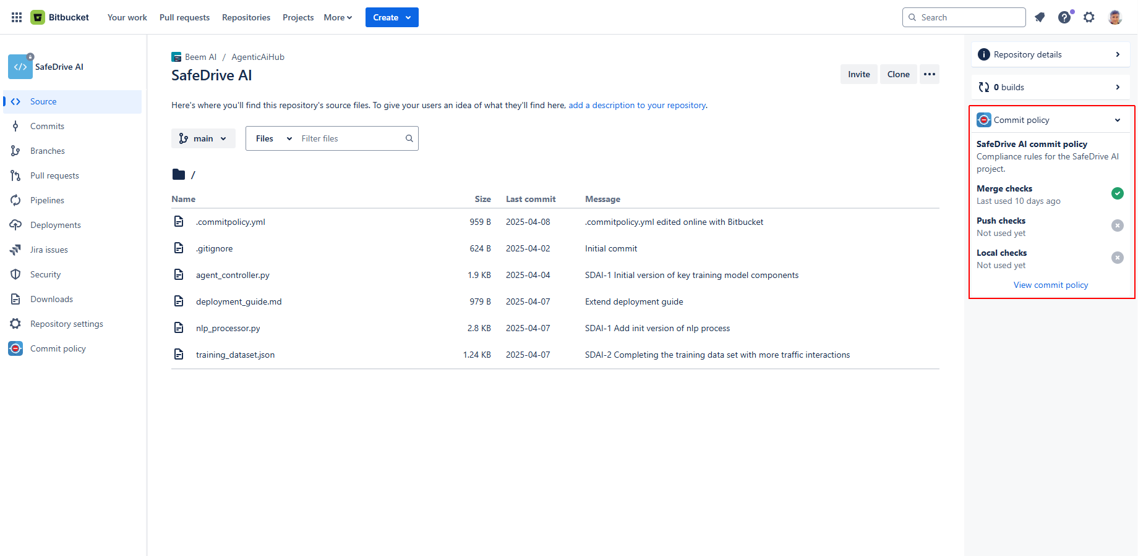This screenshot has width=1138, height=556.
Task: Select Source in the sidebar
Action: click(x=72, y=101)
